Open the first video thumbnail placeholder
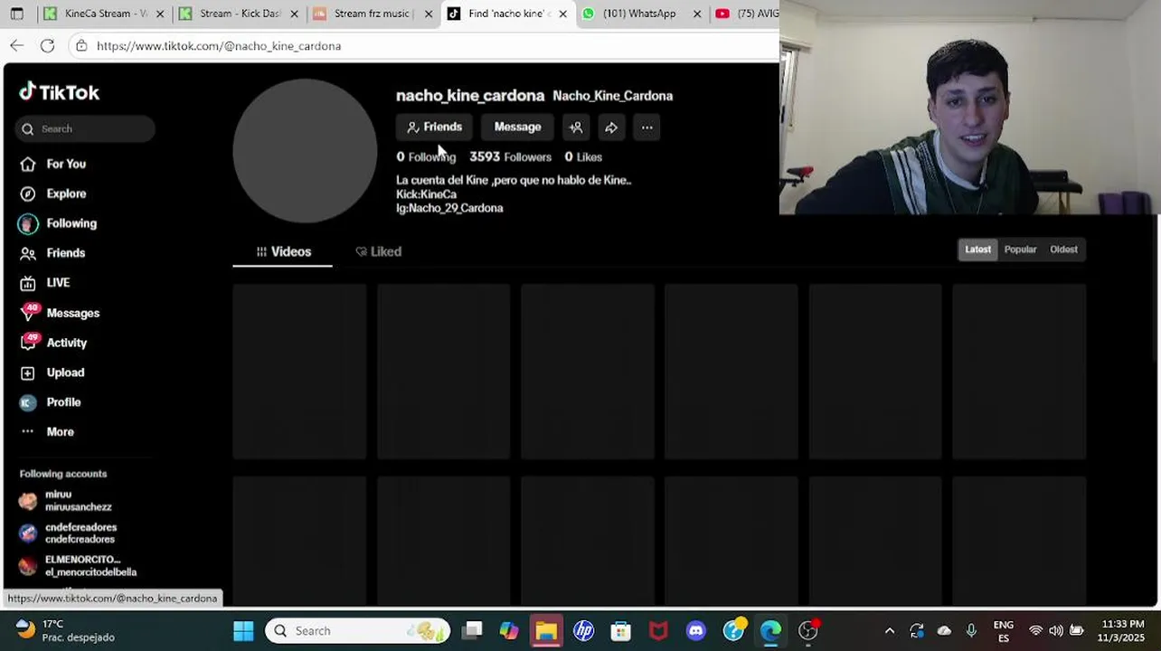The height and width of the screenshot is (651, 1161). (x=299, y=372)
